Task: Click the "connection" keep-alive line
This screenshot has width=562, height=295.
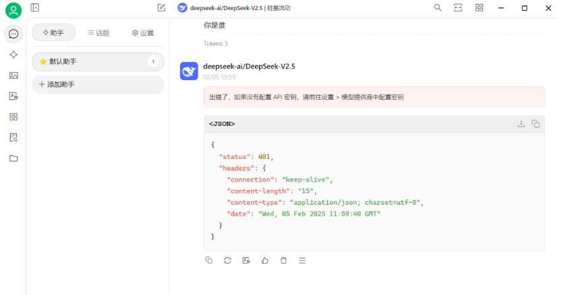Action: tap(279, 180)
